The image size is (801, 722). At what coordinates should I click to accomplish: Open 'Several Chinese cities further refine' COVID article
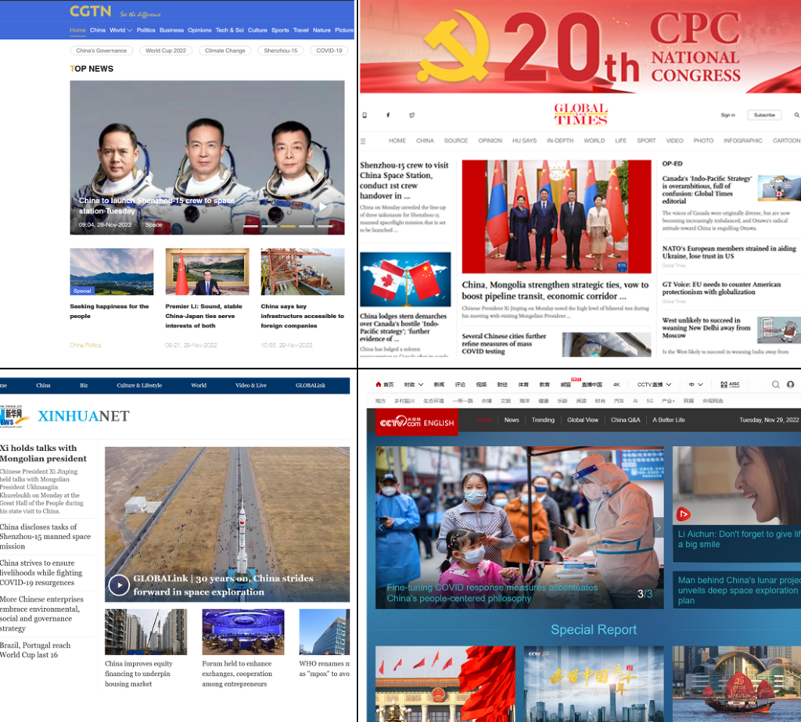(x=505, y=343)
